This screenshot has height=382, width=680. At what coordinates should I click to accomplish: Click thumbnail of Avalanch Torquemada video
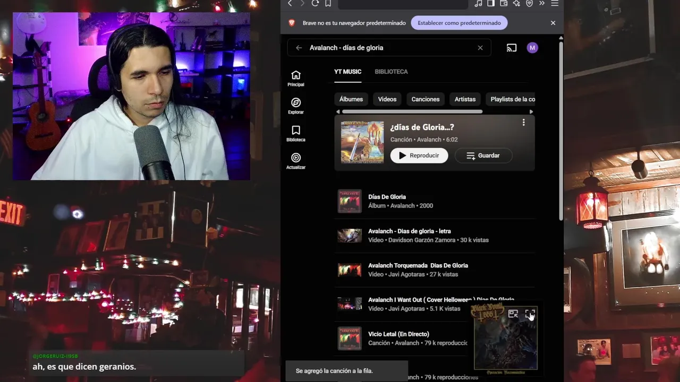(350, 270)
